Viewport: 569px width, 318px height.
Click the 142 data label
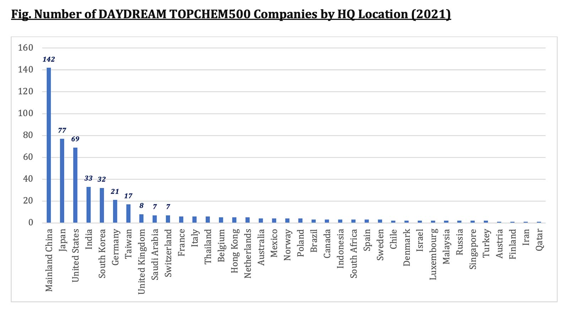(x=49, y=59)
